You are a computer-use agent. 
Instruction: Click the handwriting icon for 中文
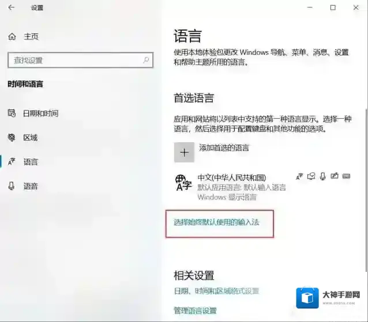pyautogui.click(x=335, y=176)
